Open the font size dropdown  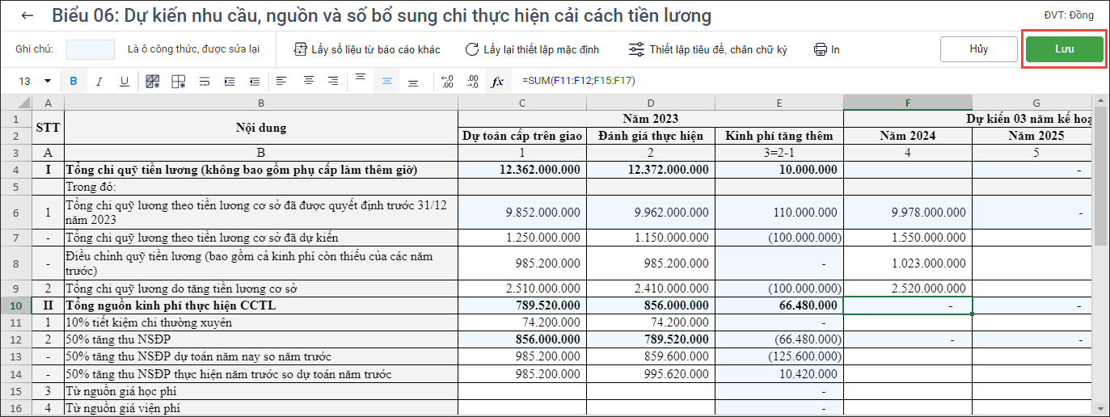(47, 81)
